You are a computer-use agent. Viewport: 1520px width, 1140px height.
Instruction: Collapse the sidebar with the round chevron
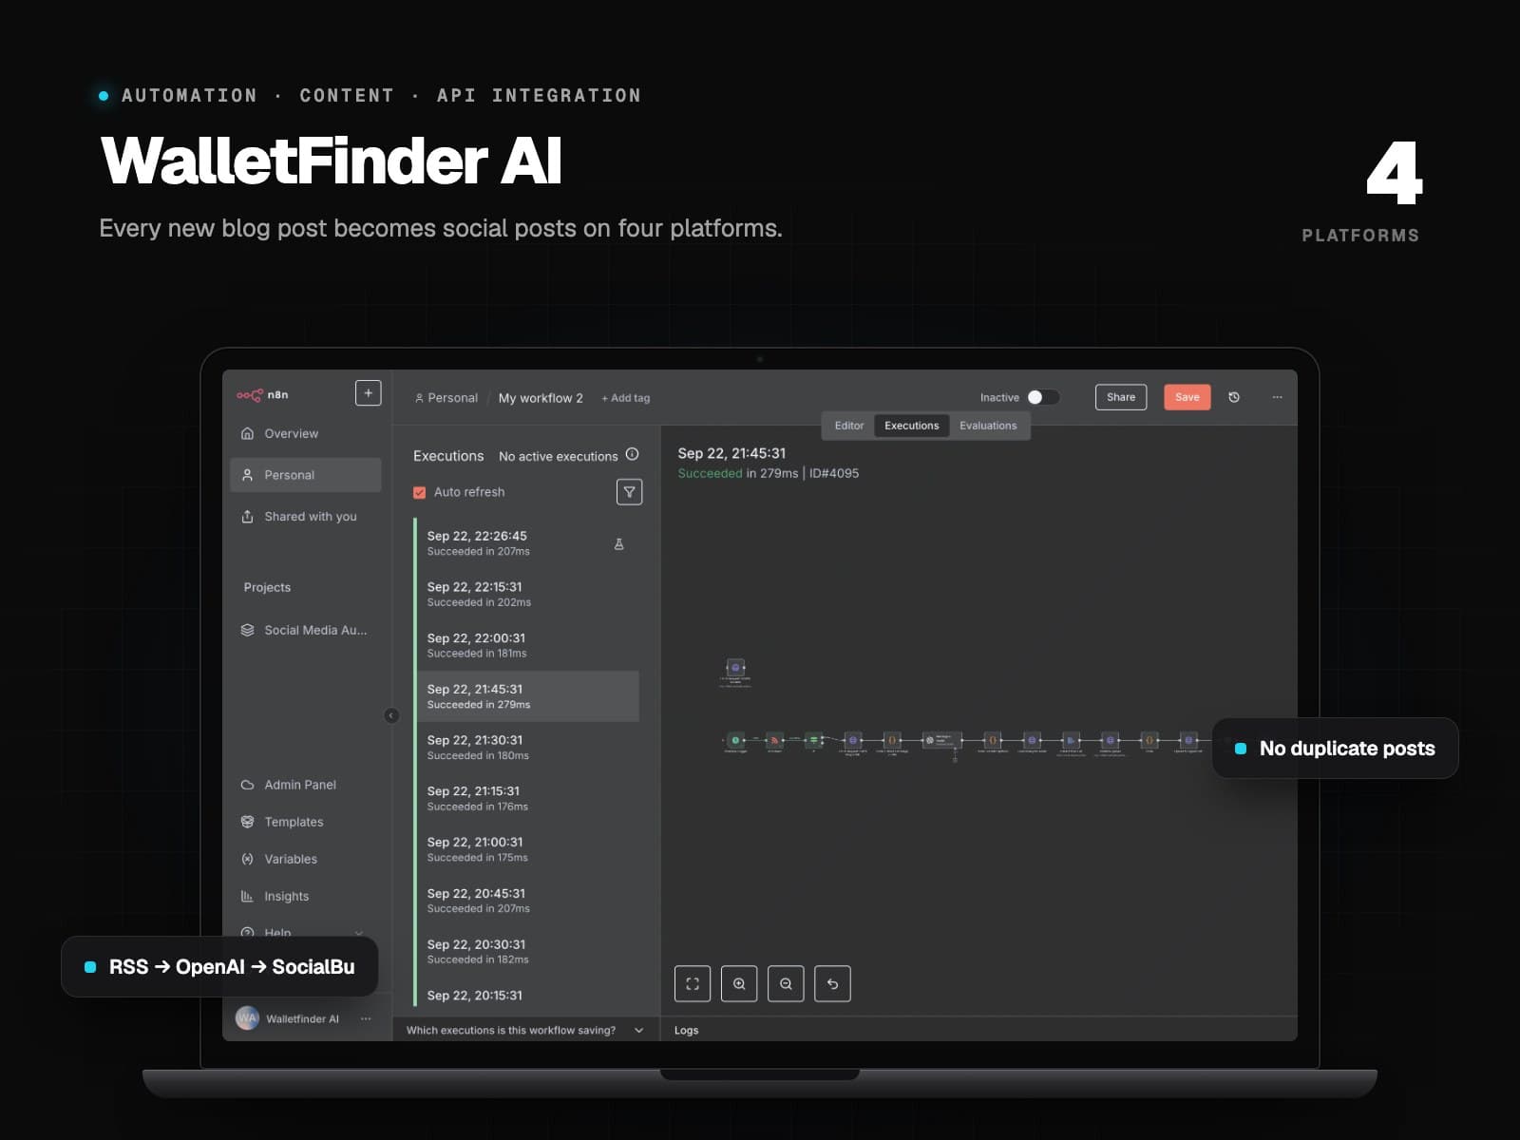(x=391, y=715)
